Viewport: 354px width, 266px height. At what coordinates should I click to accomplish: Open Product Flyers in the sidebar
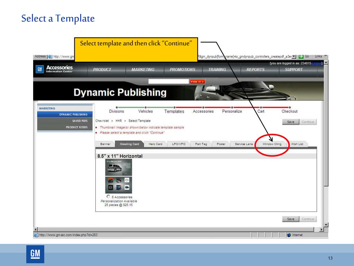[x=65, y=127]
